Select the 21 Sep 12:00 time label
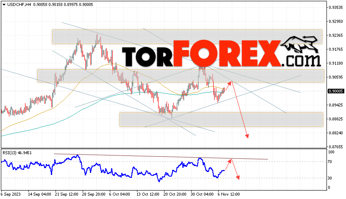The width and height of the screenshot is (346, 199). pos(67,194)
